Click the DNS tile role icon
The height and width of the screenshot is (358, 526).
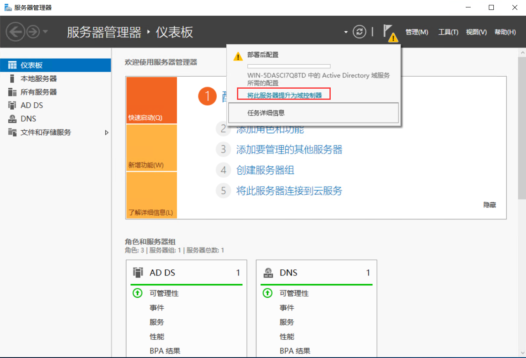click(268, 272)
